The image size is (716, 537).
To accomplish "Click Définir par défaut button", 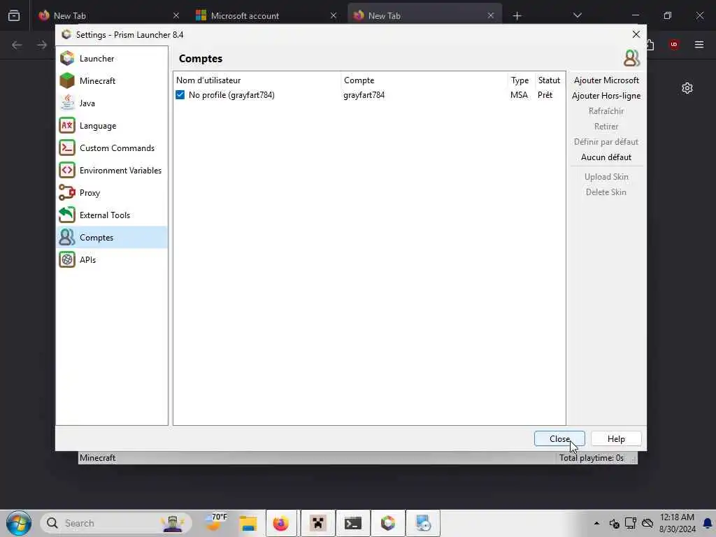I will click(606, 142).
